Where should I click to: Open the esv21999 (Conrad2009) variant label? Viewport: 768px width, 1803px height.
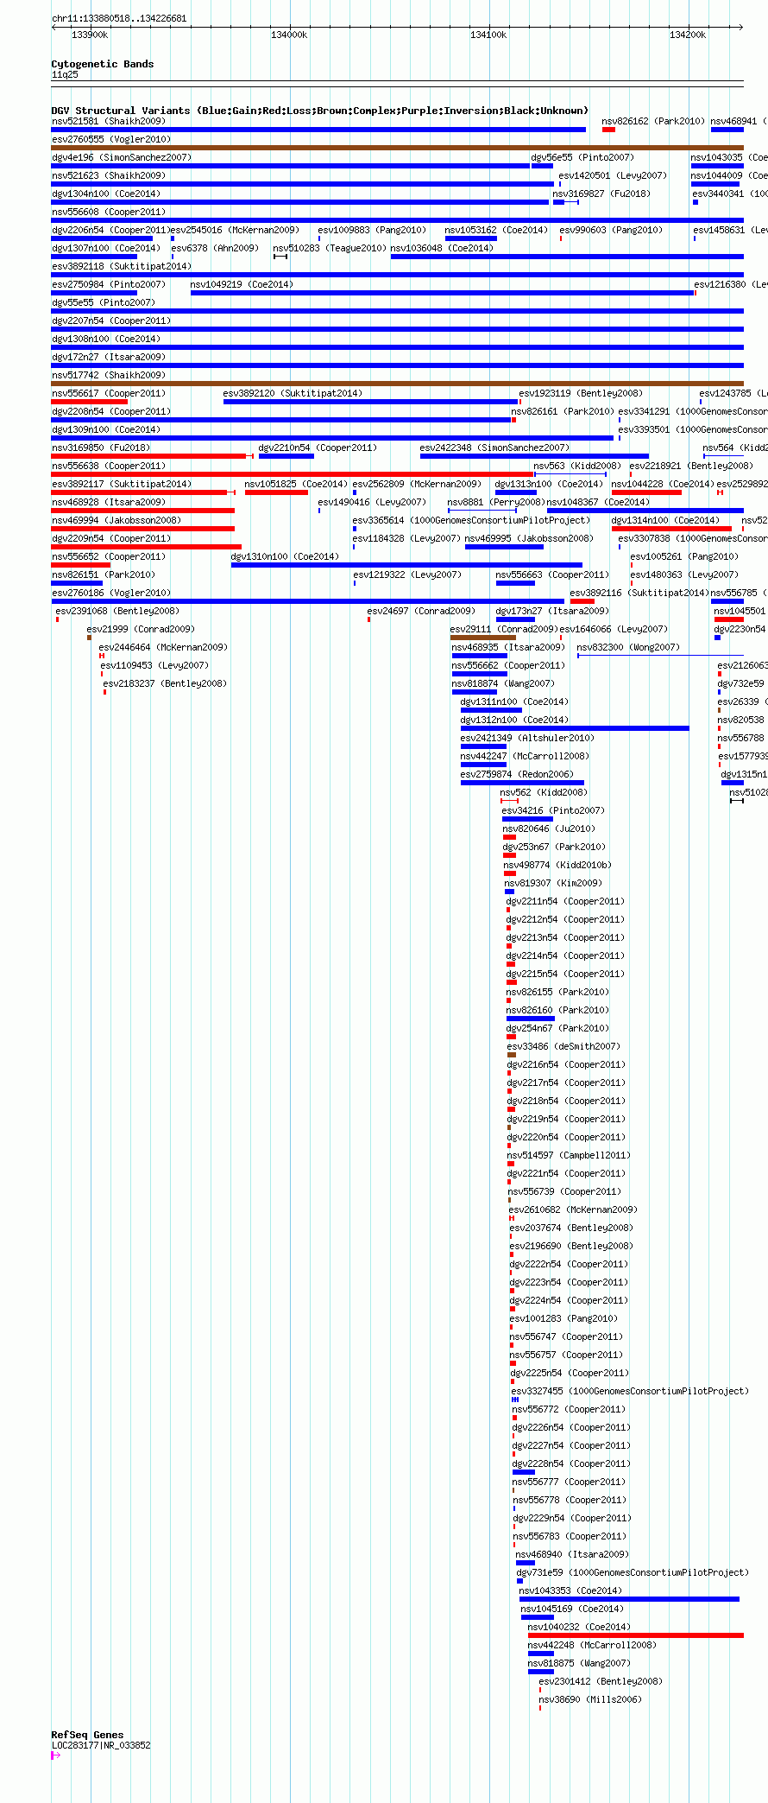point(141,630)
